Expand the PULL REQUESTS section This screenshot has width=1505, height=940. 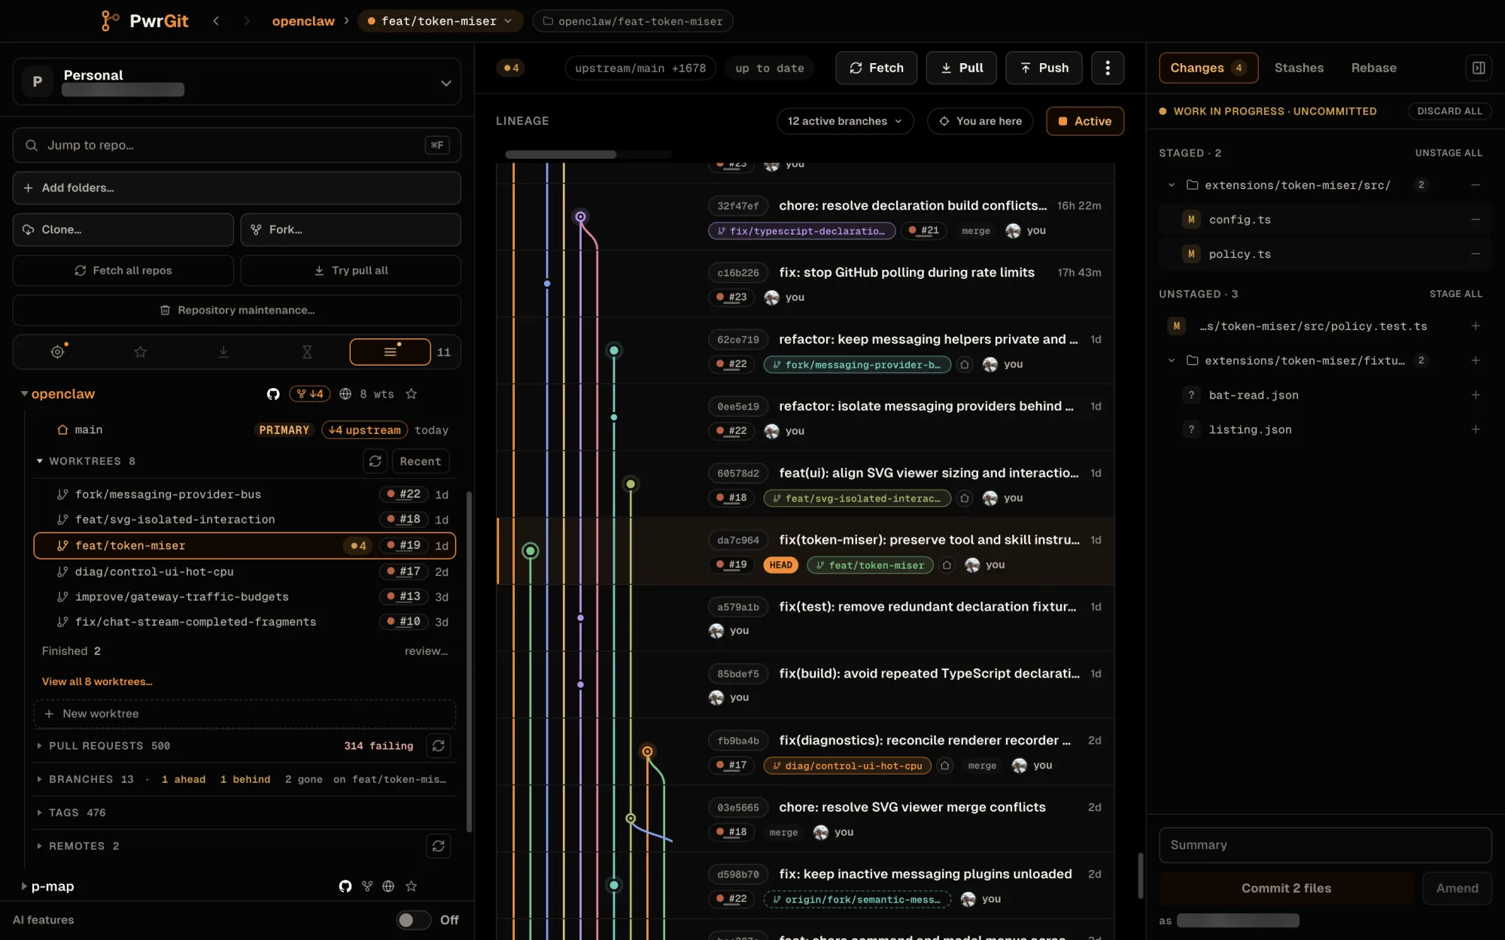39,746
